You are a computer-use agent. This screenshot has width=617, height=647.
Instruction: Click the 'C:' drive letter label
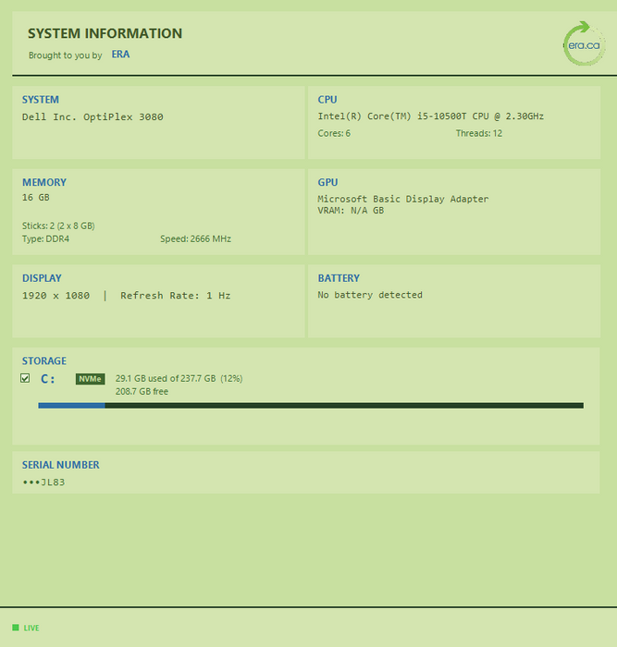click(47, 379)
